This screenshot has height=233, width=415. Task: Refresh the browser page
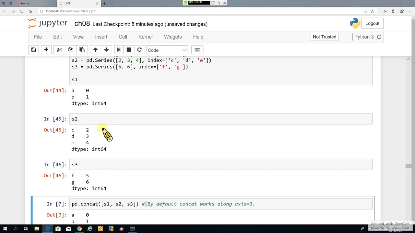(x=21, y=11)
